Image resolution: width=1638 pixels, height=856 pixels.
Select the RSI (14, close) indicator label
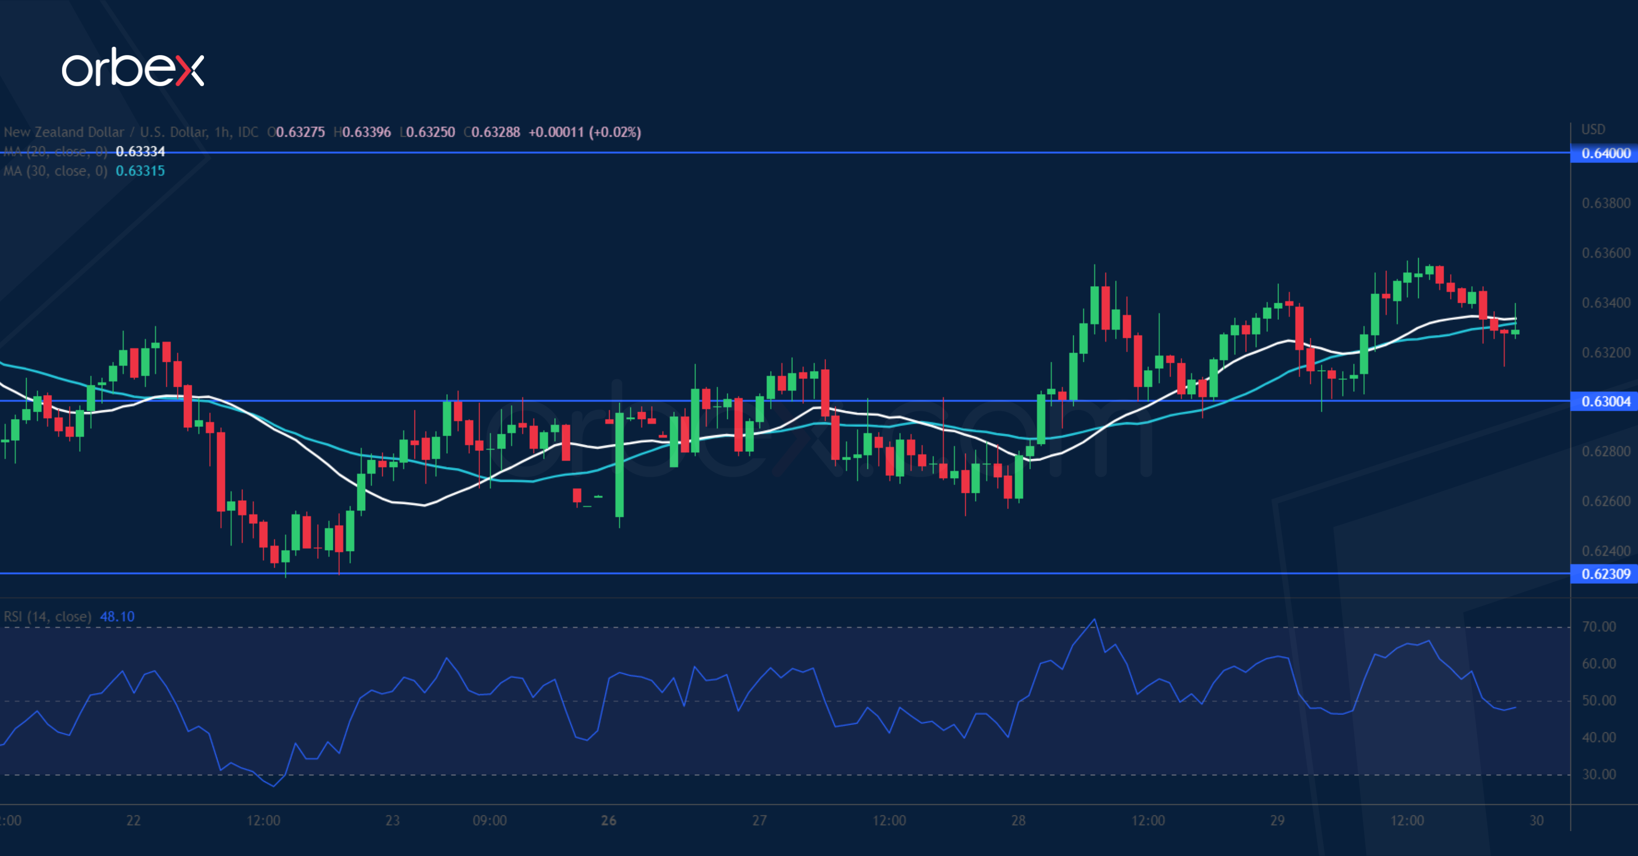click(48, 616)
